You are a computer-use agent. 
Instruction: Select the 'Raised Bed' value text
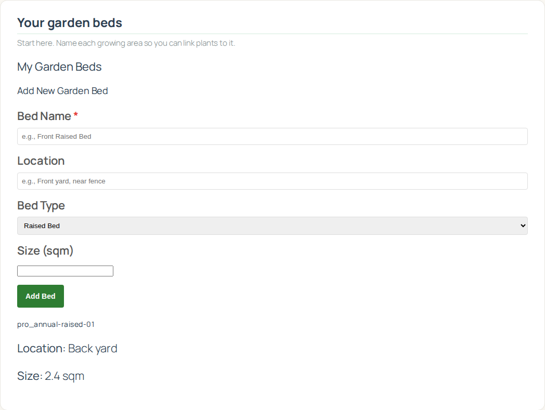(x=42, y=226)
